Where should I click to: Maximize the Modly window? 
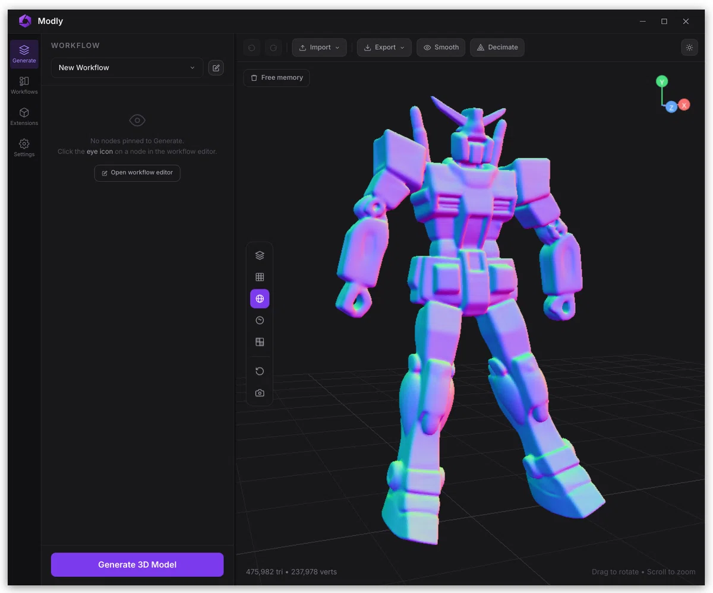pos(664,21)
